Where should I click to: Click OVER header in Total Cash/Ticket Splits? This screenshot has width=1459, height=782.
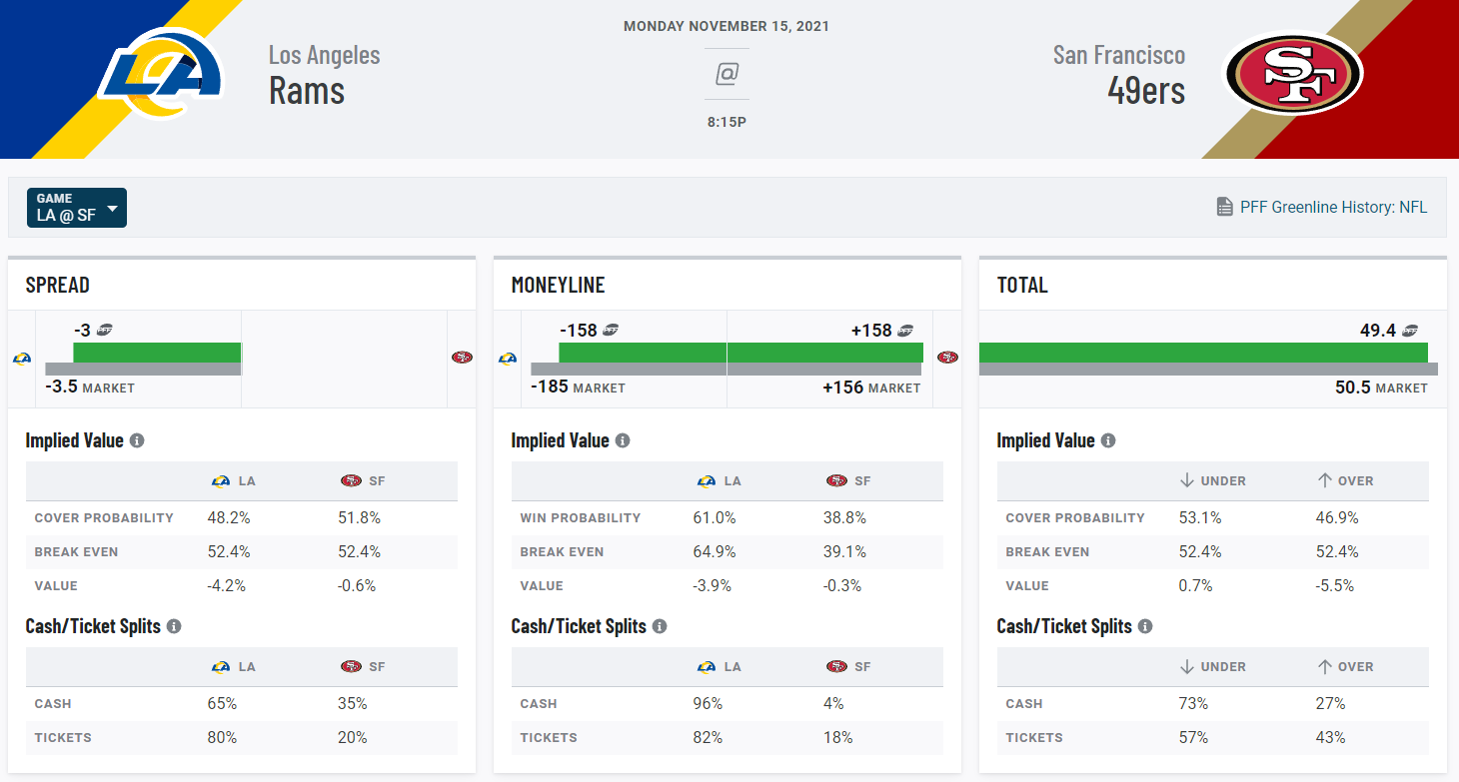[1345, 666]
